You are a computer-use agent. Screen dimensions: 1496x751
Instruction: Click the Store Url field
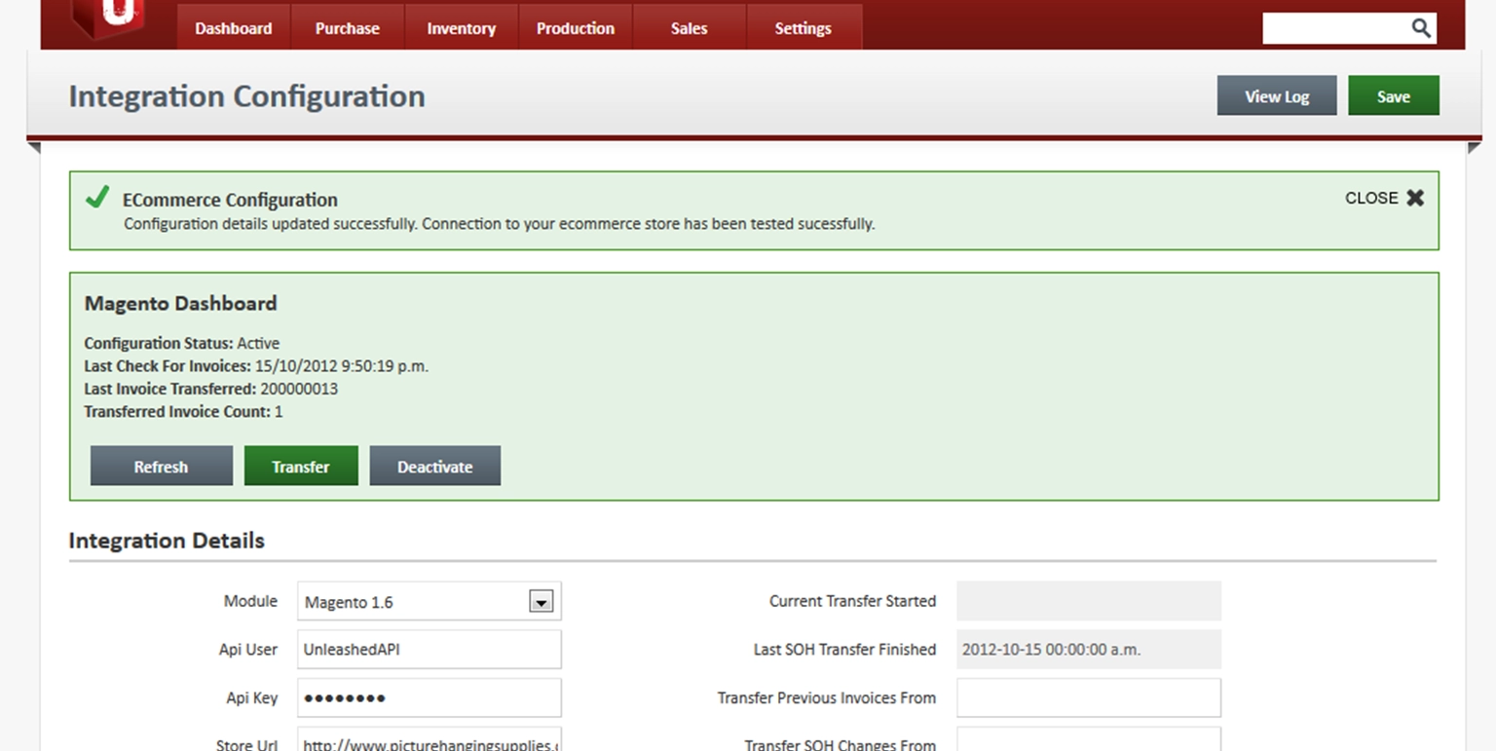(x=430, y=739)
